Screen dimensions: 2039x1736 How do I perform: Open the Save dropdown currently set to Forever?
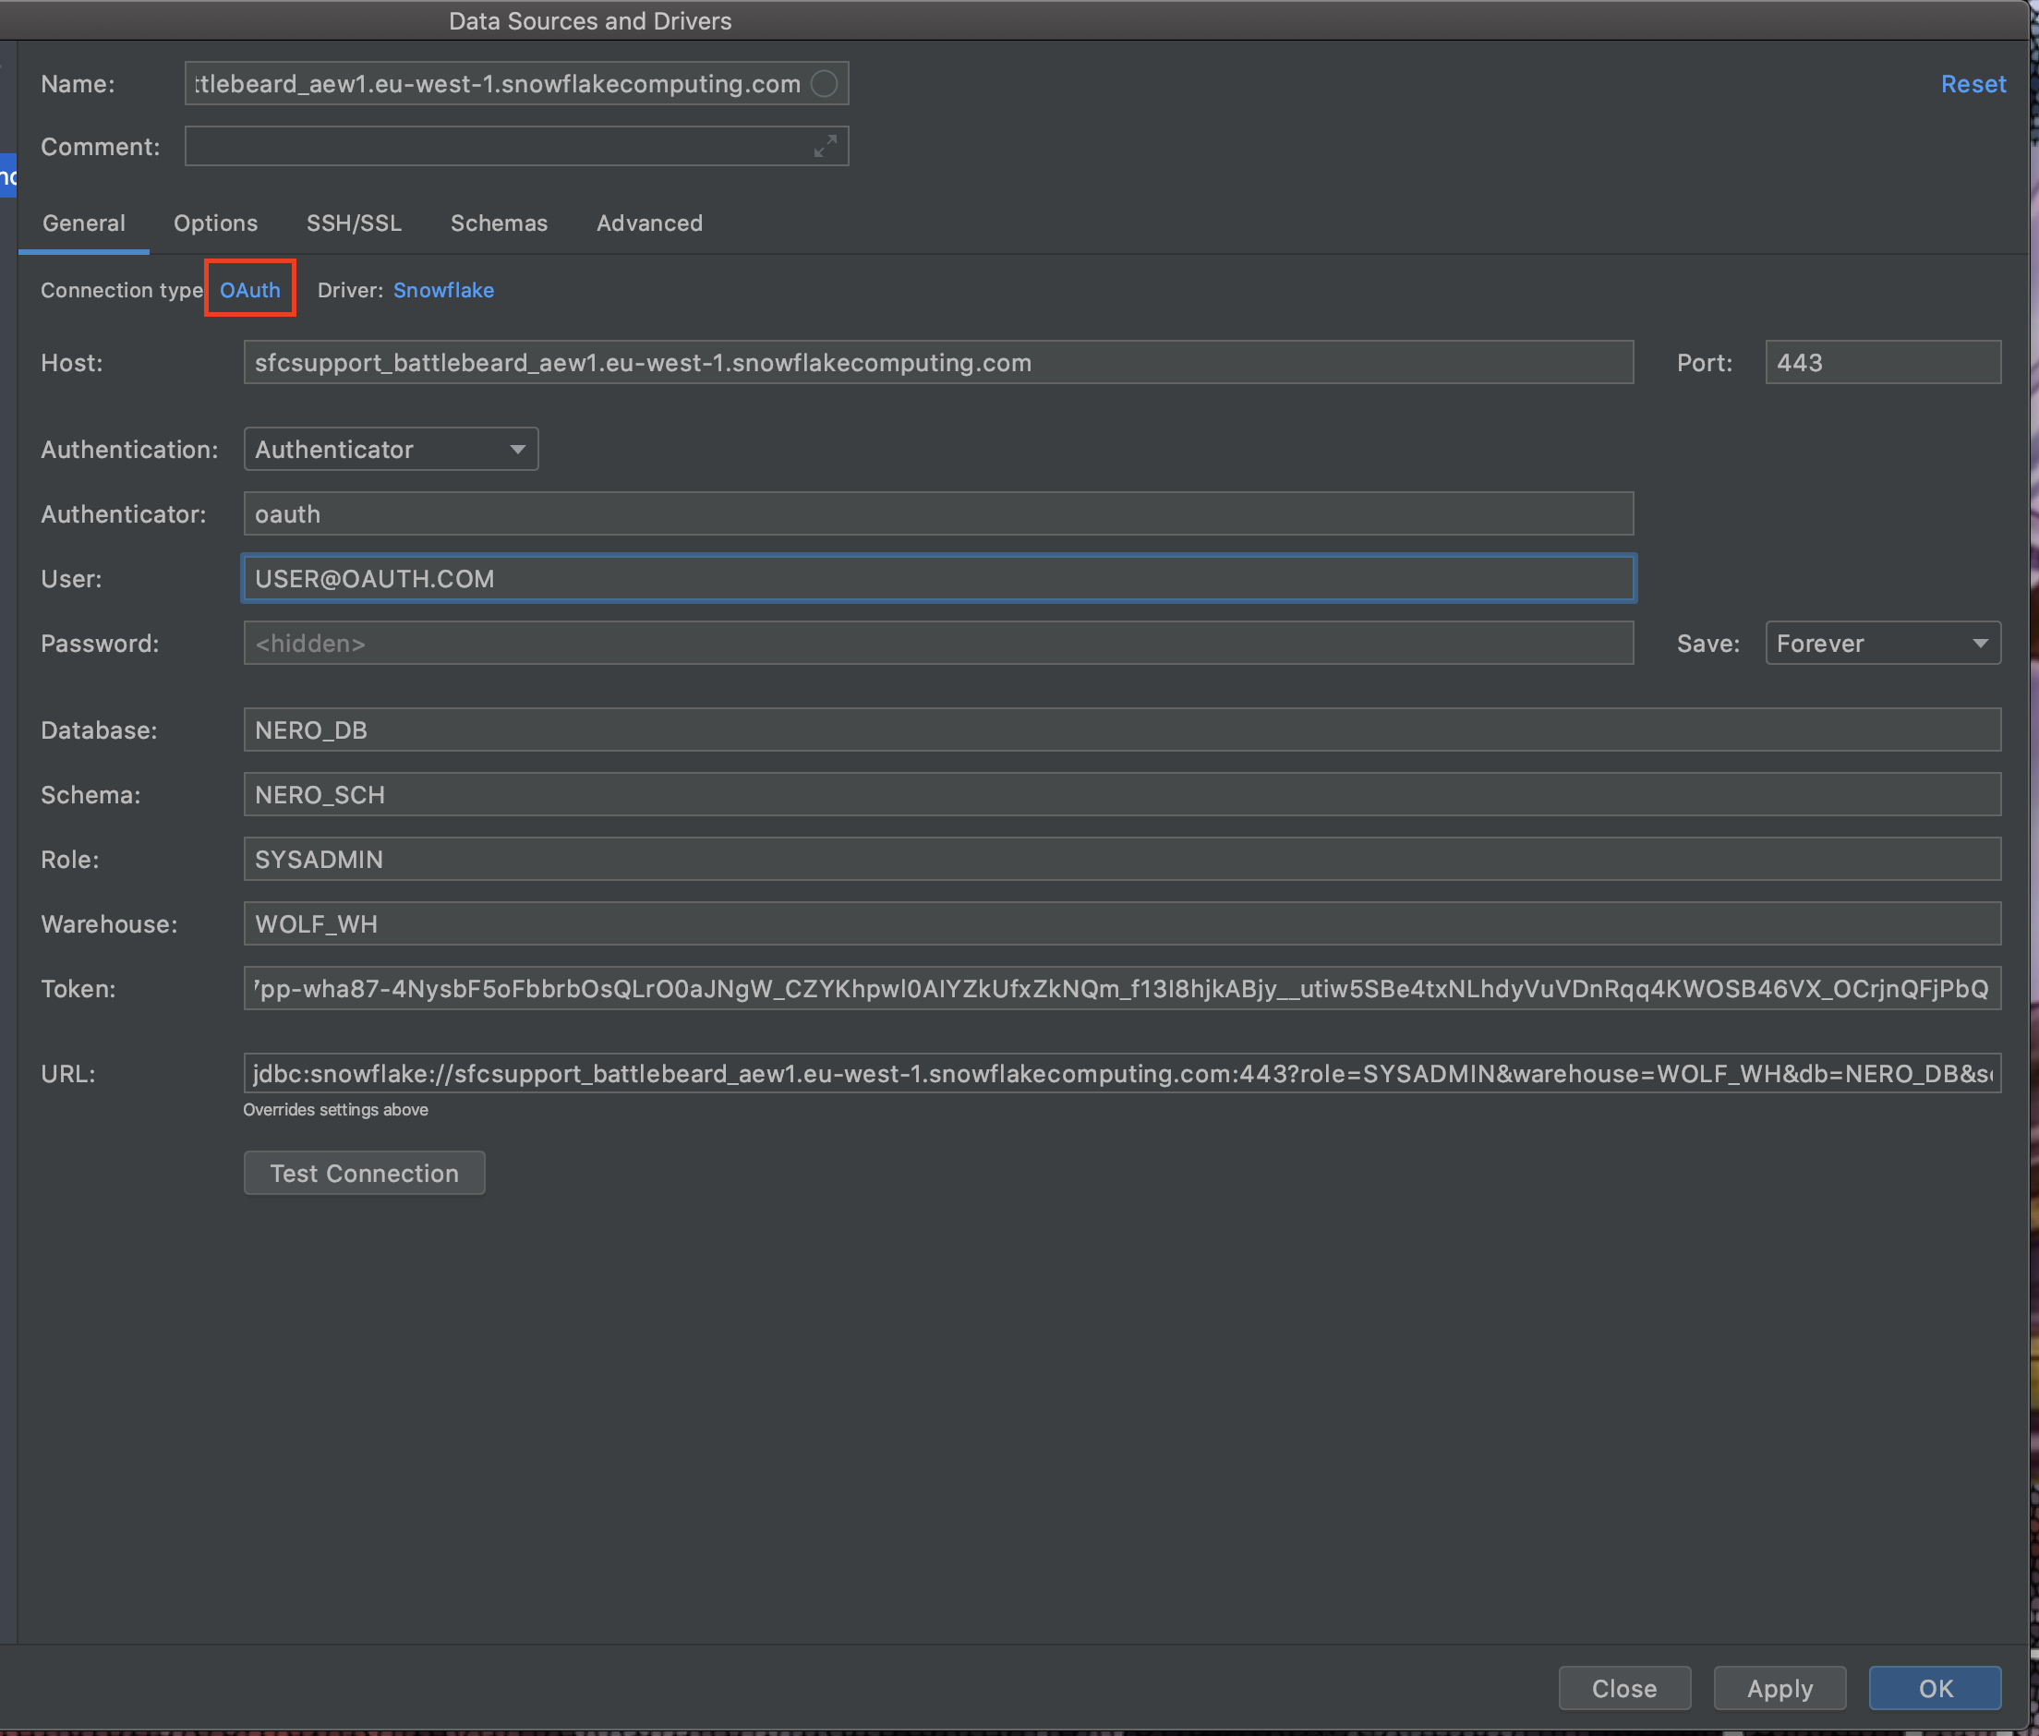[x=1881, y=643]
